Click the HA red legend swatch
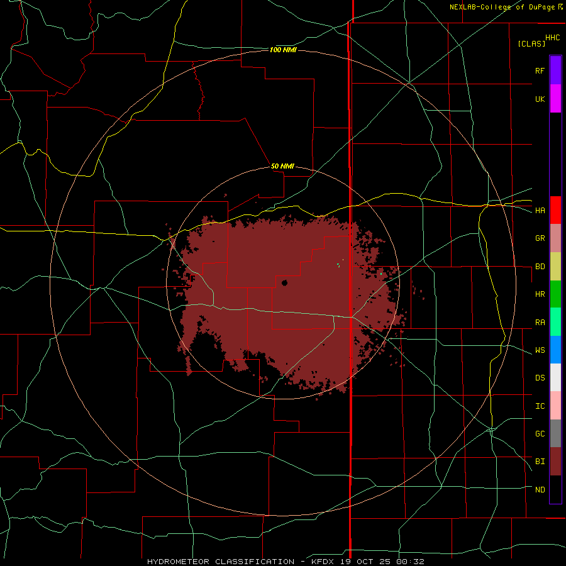The image size is (566, 566). click(555, 210)
